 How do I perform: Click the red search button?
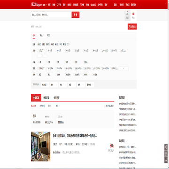pyautogui.click(x=76, y=15)
